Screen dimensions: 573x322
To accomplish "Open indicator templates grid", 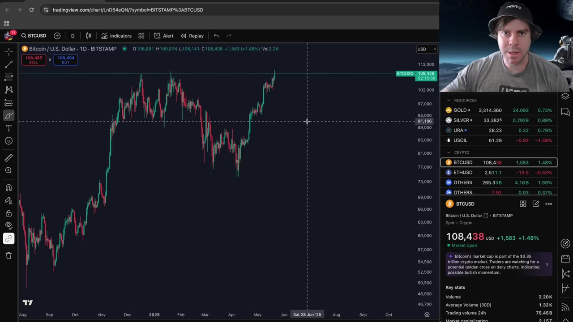I will click(x=141, y=36).
